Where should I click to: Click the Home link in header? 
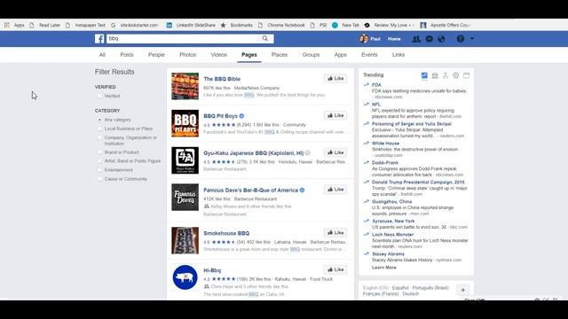click(394, 39)
